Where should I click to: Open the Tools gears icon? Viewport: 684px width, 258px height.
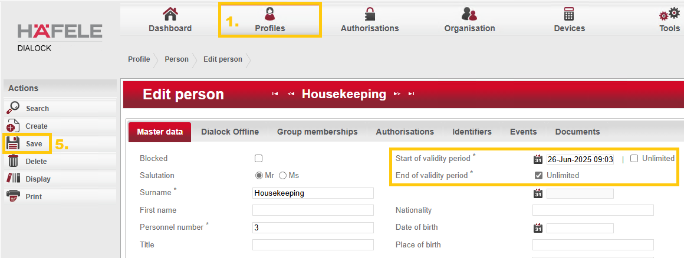click(x=670, y=14)
